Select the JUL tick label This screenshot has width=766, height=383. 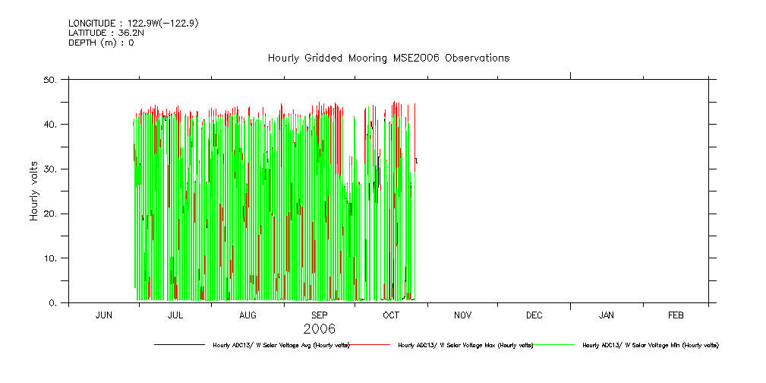tap(175, 315)
